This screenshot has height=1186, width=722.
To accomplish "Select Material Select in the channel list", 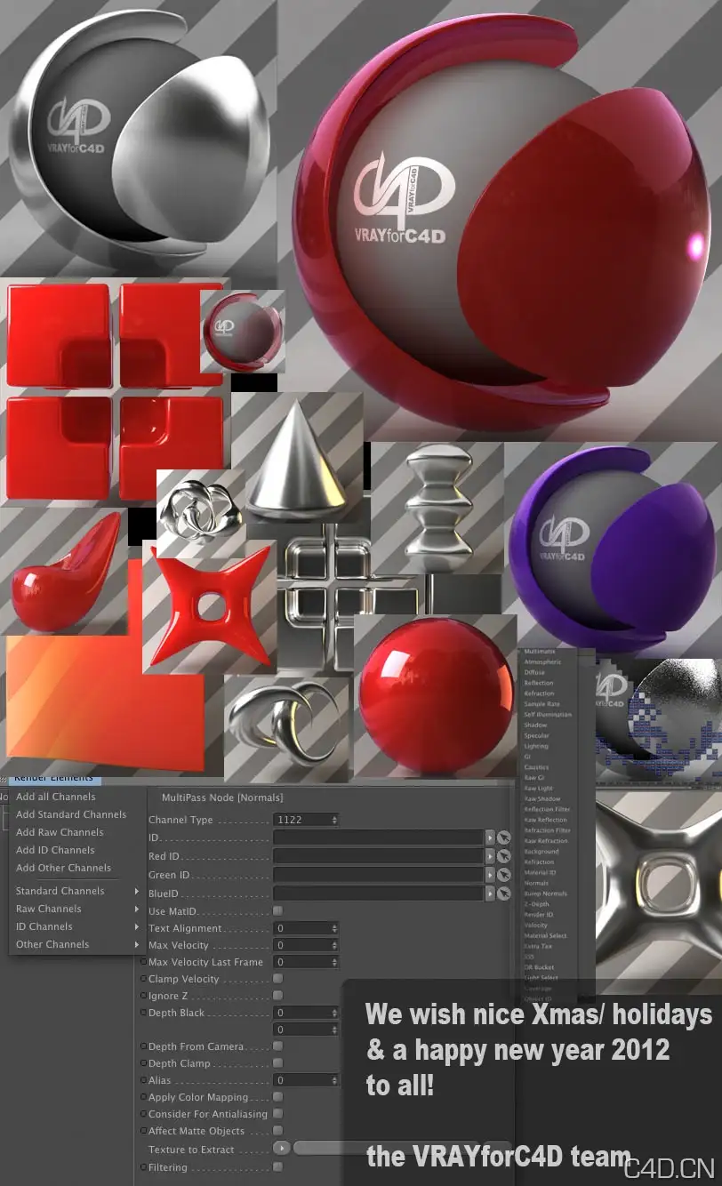I will pos(545,936).
